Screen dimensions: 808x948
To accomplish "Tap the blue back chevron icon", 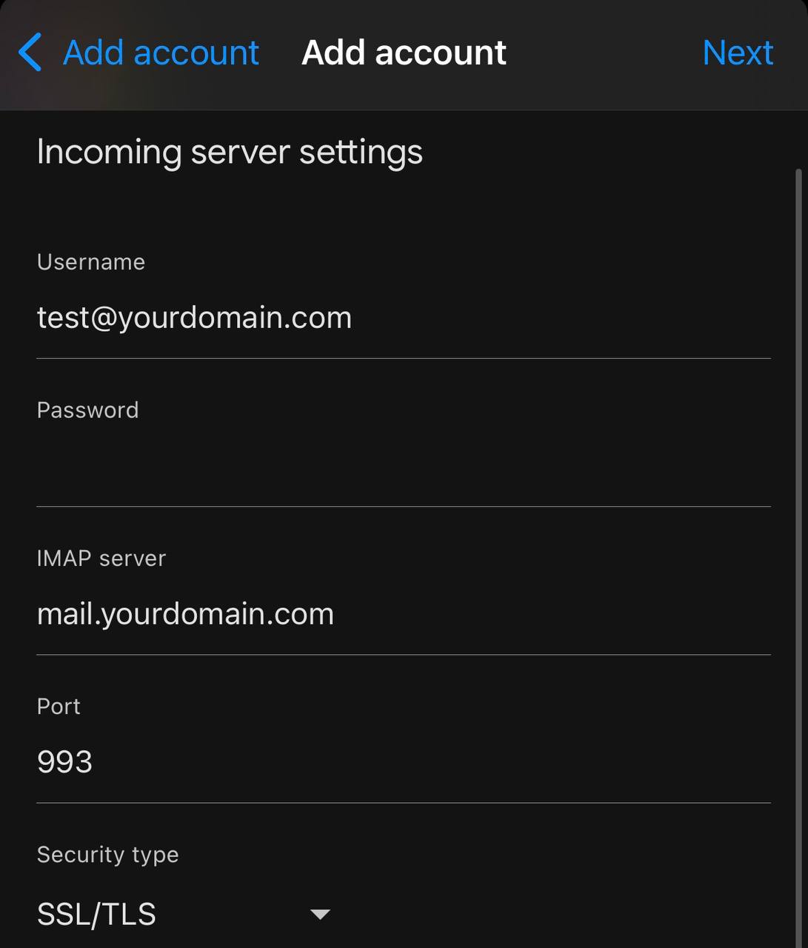I will (x=30, y=53).
